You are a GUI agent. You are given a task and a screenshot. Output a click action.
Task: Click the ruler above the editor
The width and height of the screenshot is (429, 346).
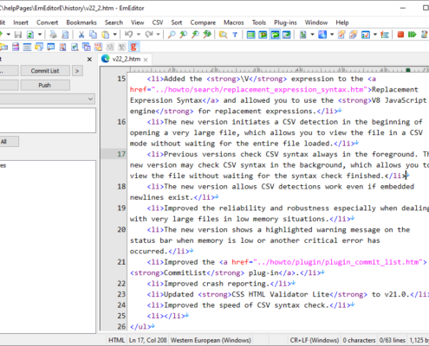pos(279,69)
